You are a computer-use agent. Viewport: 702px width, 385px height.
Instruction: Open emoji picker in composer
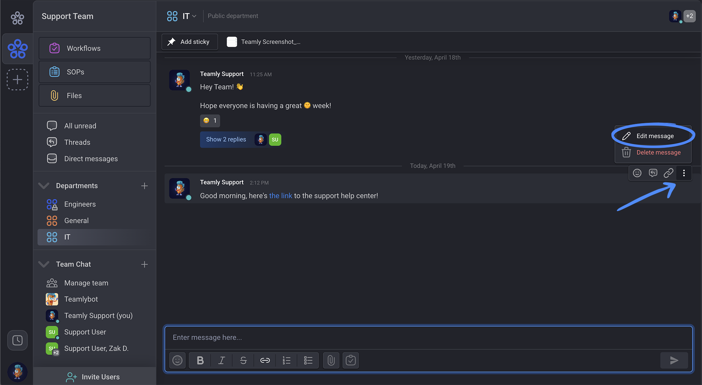pos(178,360)
